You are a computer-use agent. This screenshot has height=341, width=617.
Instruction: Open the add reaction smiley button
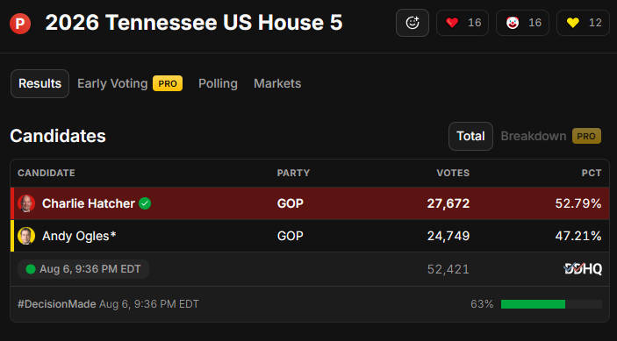pos(413,23)
